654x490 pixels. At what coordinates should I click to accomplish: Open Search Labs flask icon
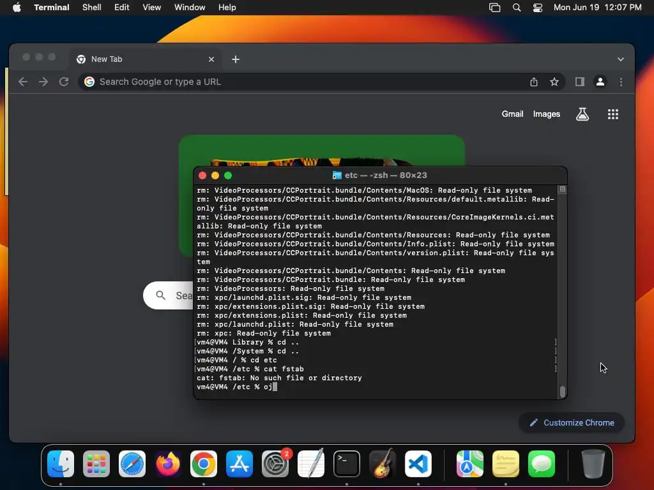pos(582,114)
